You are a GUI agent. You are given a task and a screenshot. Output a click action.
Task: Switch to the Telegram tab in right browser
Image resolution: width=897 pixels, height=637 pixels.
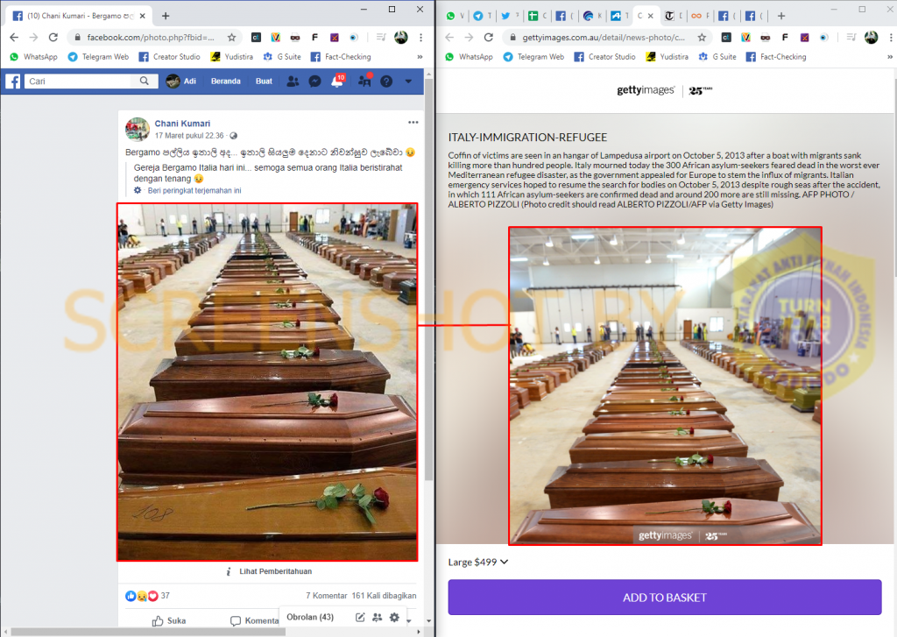pos(483,16)
